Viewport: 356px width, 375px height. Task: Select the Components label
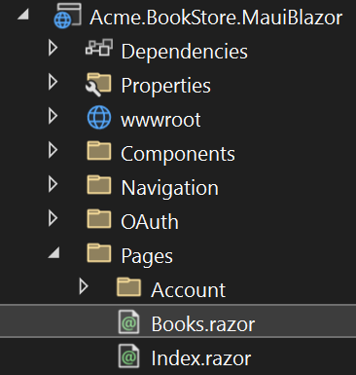(x=178, y=154)
